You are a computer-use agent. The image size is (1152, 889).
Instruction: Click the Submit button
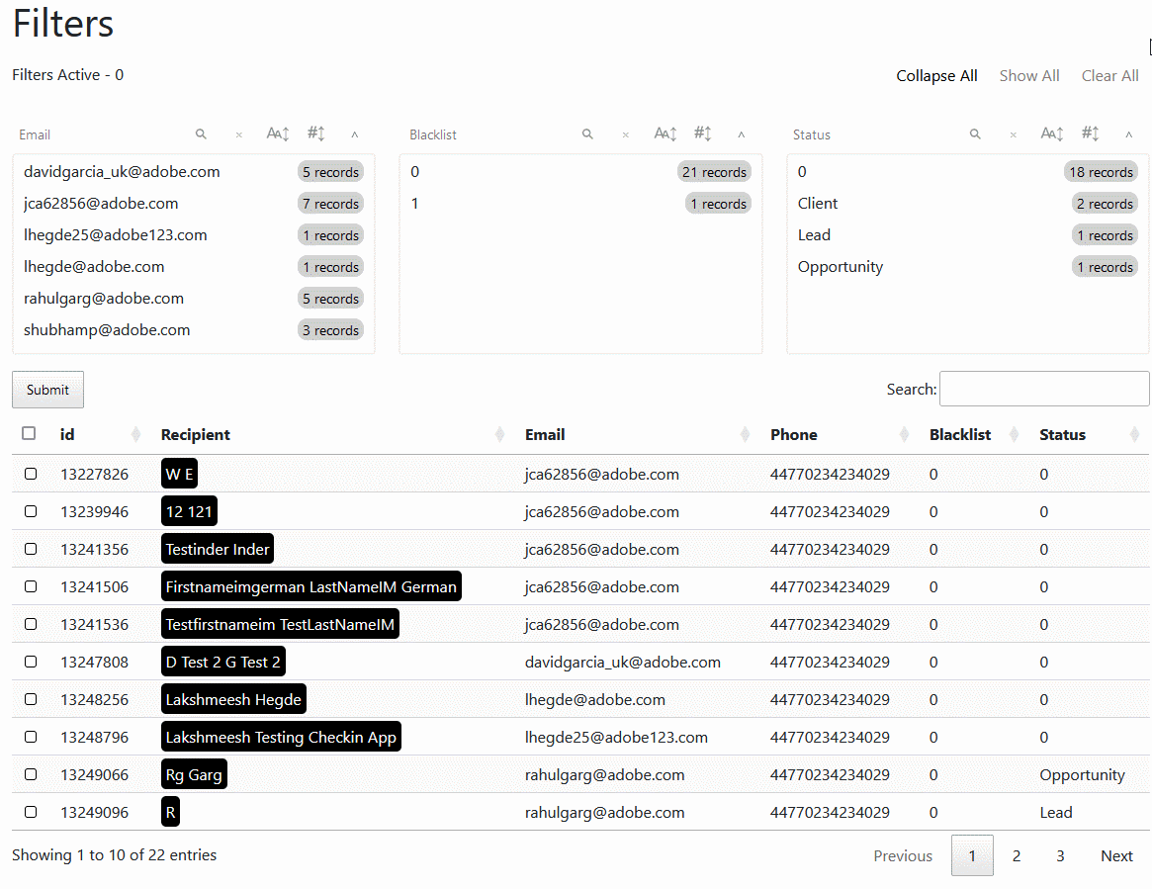pos(47,390)
